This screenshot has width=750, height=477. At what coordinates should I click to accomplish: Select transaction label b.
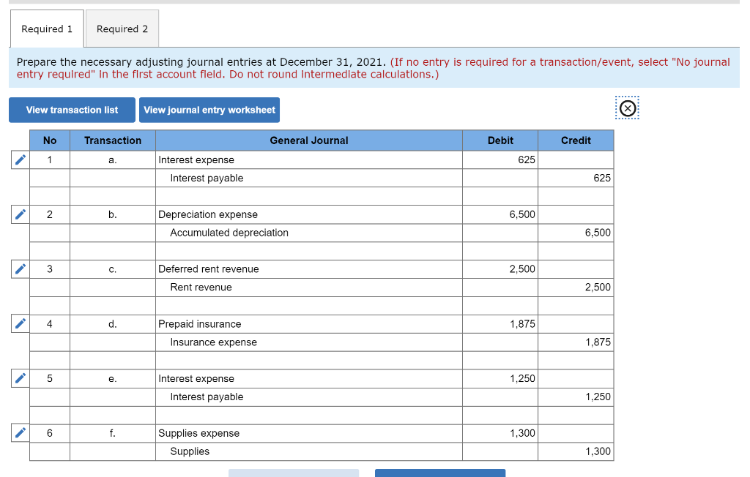tap(113, 214)
